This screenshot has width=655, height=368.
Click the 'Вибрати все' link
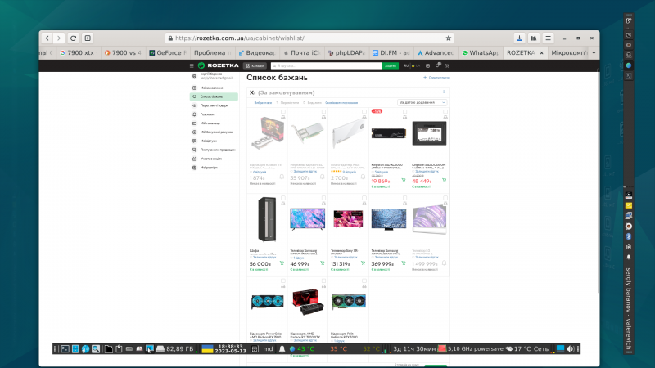(x=263, y=102)
